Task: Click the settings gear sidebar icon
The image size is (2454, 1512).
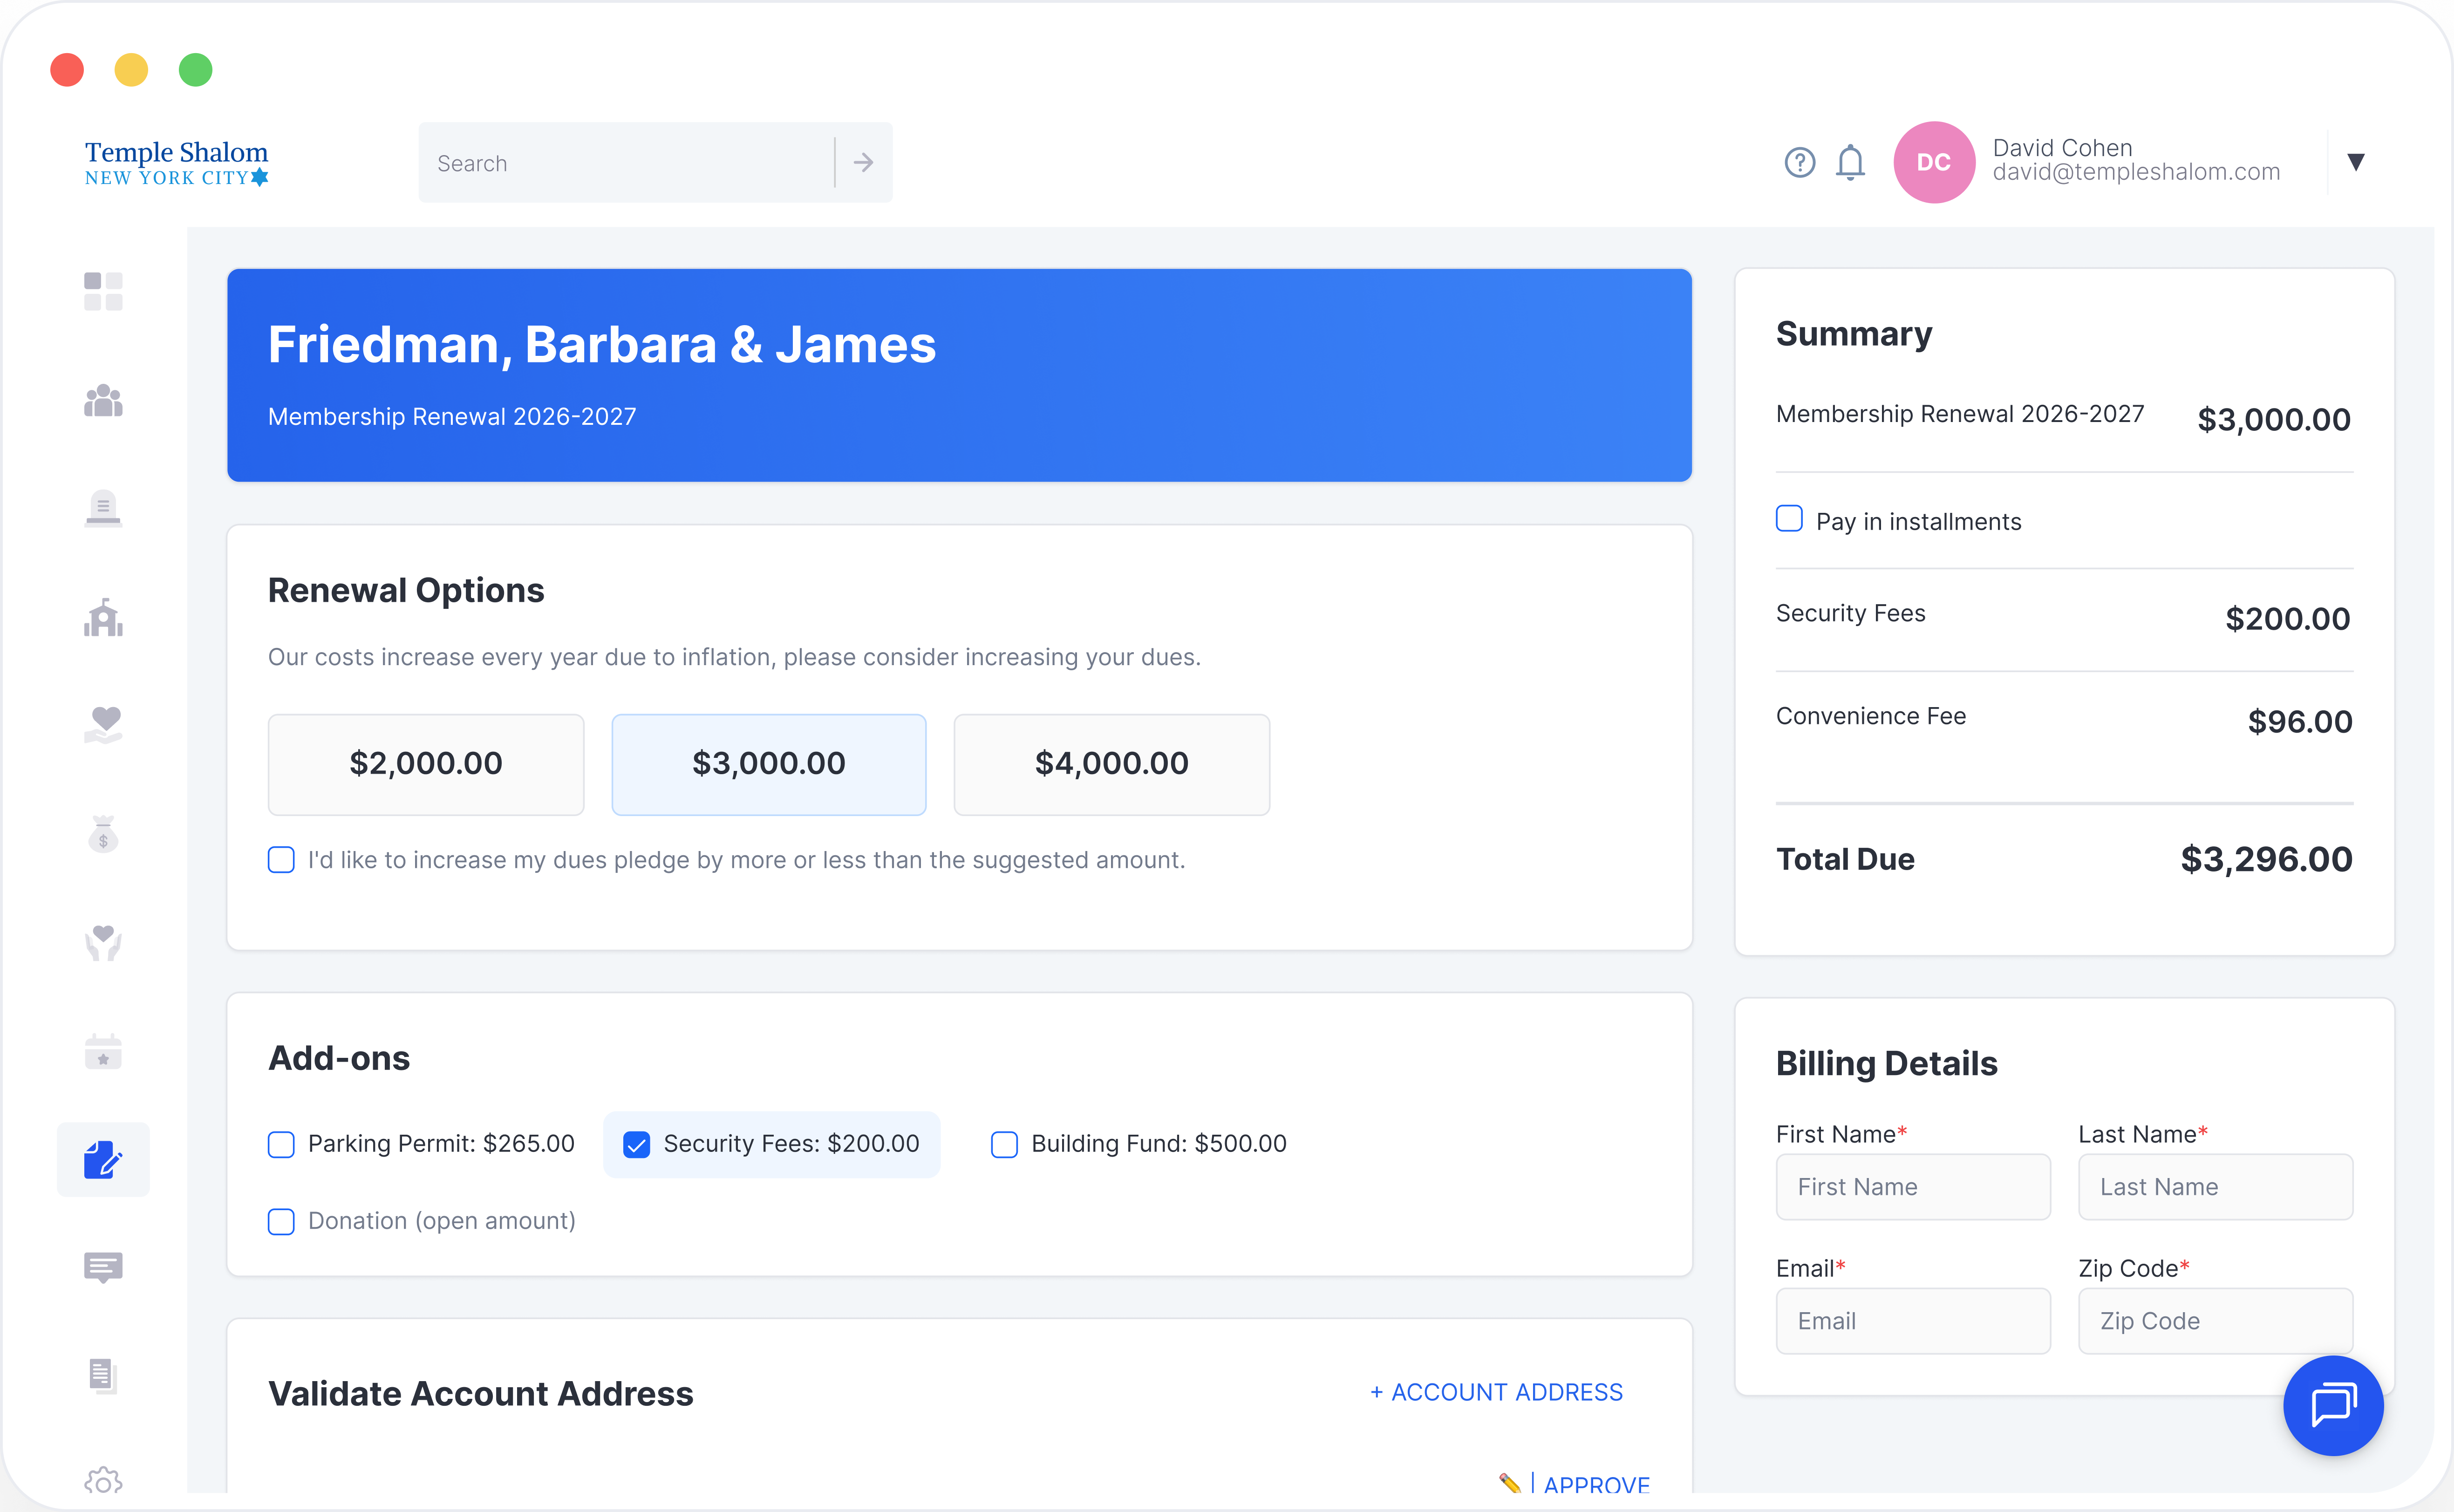Action: point(103,1481)
